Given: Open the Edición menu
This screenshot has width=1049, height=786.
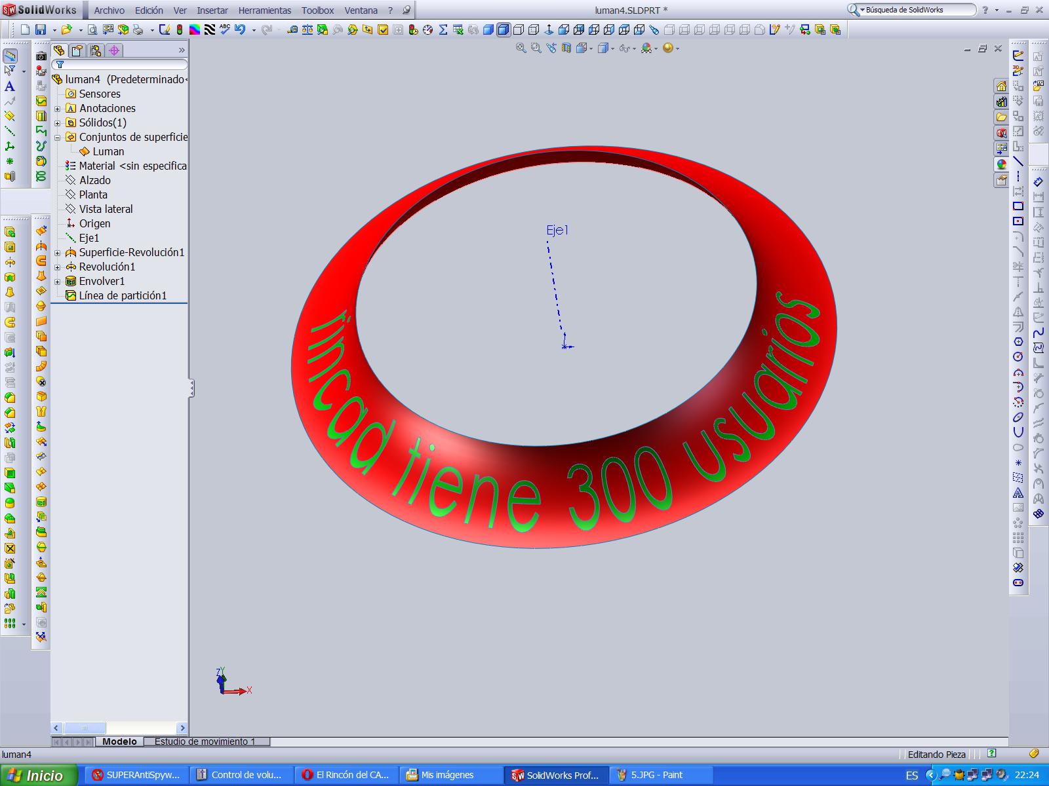Looking at the screenshot, I should coord(149,10).
